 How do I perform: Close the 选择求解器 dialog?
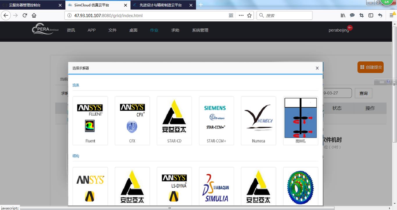pos(317,68)
